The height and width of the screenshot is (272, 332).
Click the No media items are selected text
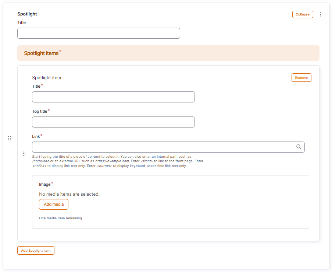69,194
